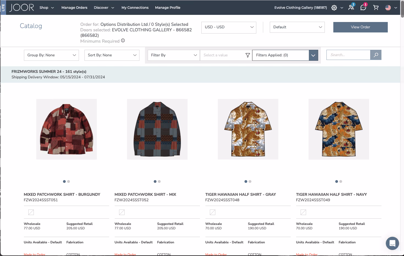The height and width of the screenshot is (256, 404).
Task: Click the page vertical scrollbar
Action: (402, 9)
